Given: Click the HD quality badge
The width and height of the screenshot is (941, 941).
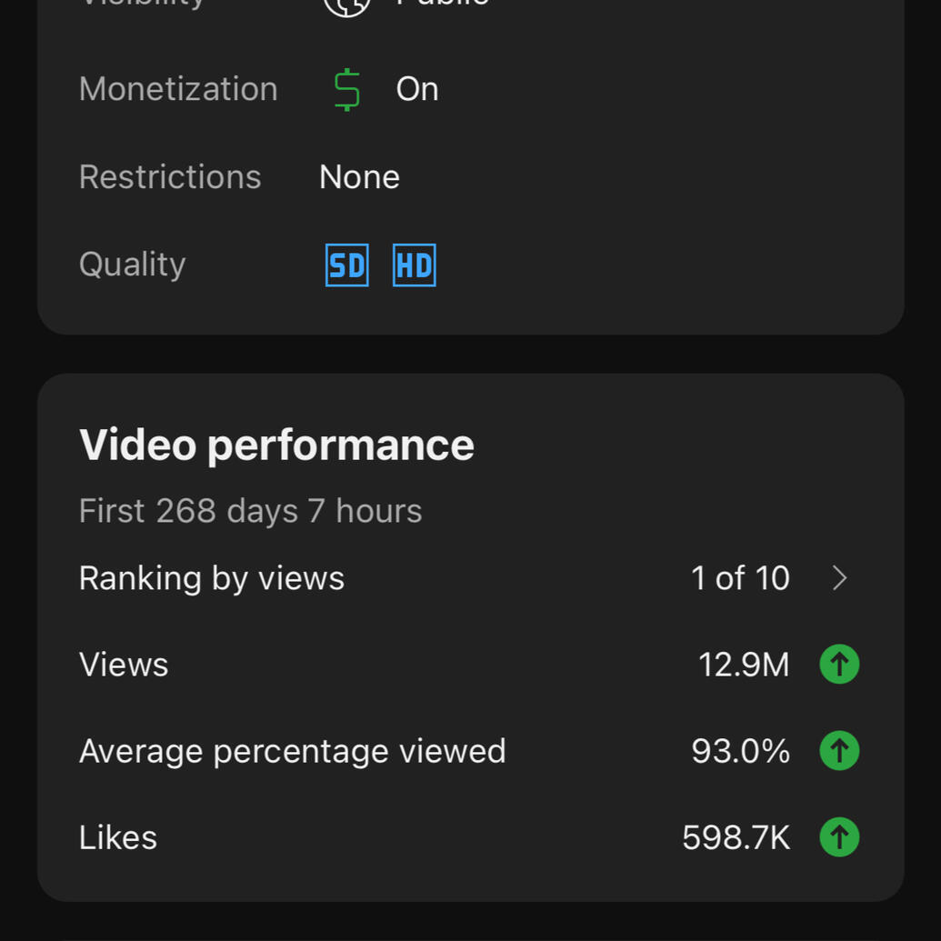Looking at the screenshot, I should (414, 265).
